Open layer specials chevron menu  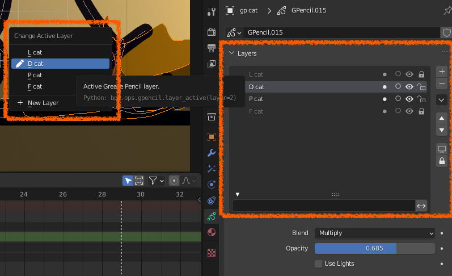pos(442,100)
